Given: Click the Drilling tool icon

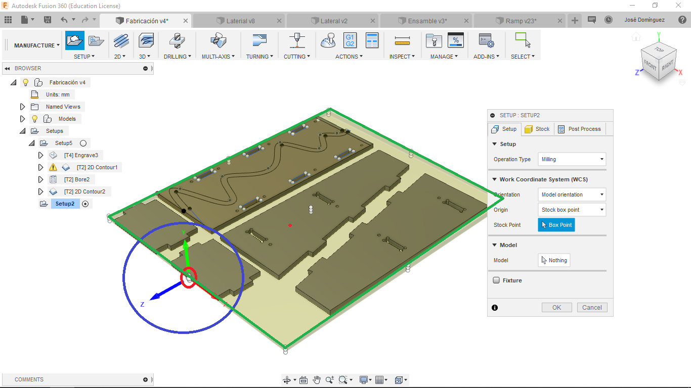Looking at the screenshot, I should pyautogui.click(x=177, y=40).
